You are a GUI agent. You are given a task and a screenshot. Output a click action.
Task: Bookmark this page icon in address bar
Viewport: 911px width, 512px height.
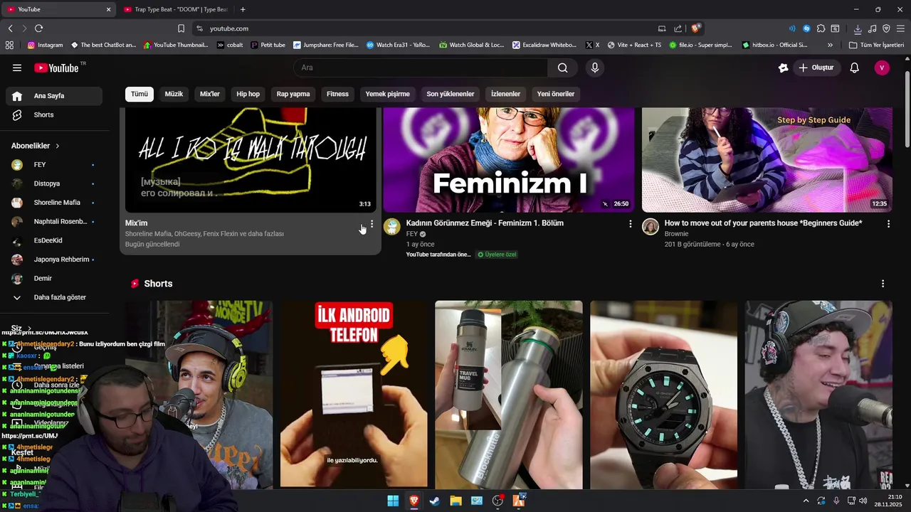pyautogui.click(x=181, y=28)
